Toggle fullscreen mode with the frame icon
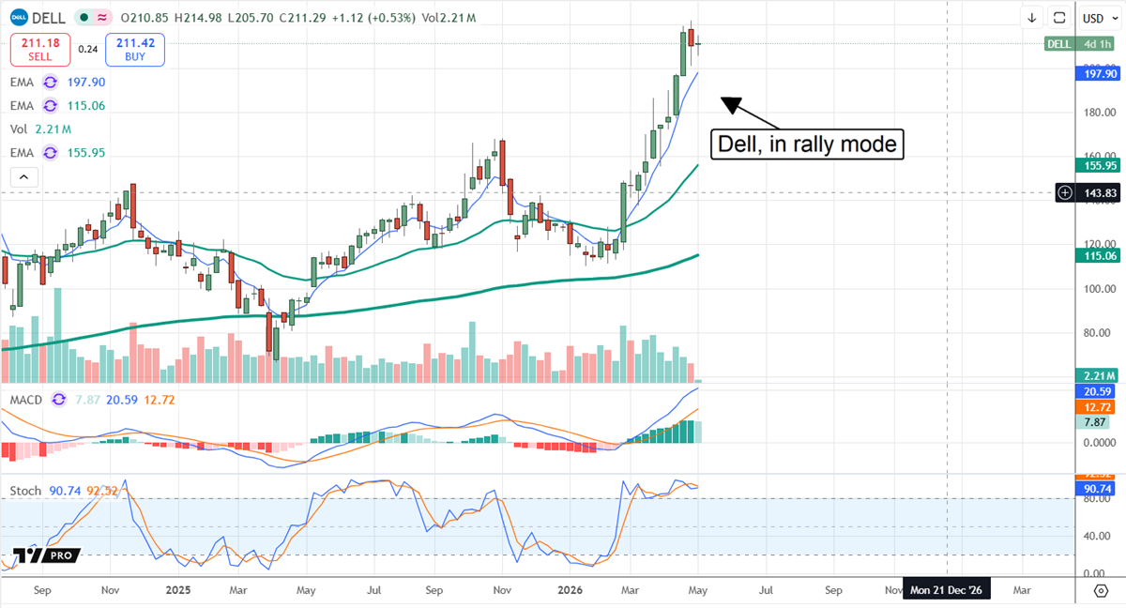 (x=1059, y=18)
